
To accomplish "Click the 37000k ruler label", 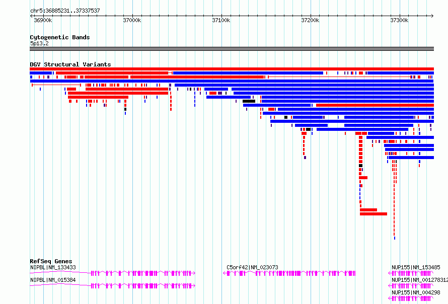I will click(x=132, y=20).
